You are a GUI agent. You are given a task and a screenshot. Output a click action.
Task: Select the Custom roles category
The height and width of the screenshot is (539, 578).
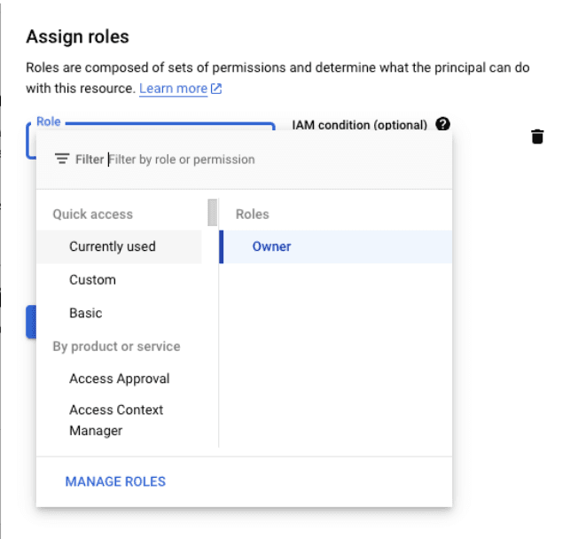tap(92, 280)
